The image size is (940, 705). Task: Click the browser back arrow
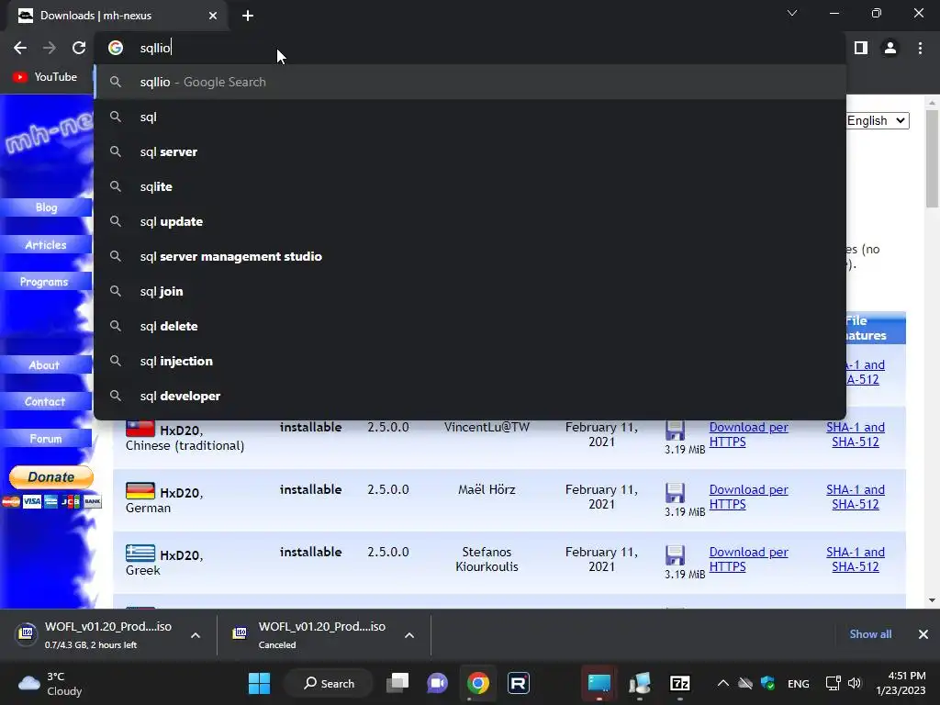(x=20, y=48)
